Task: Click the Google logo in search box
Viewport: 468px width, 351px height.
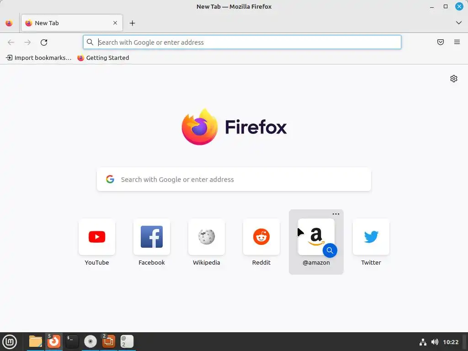Action: click(x=110, y=179)
